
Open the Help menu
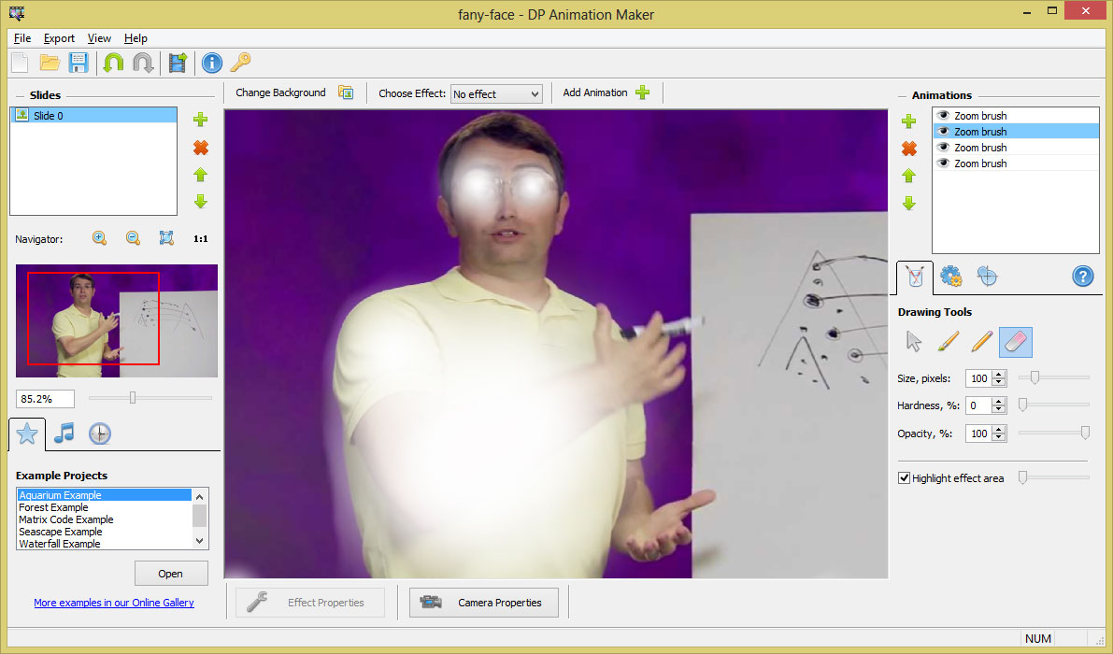point(136,38)
